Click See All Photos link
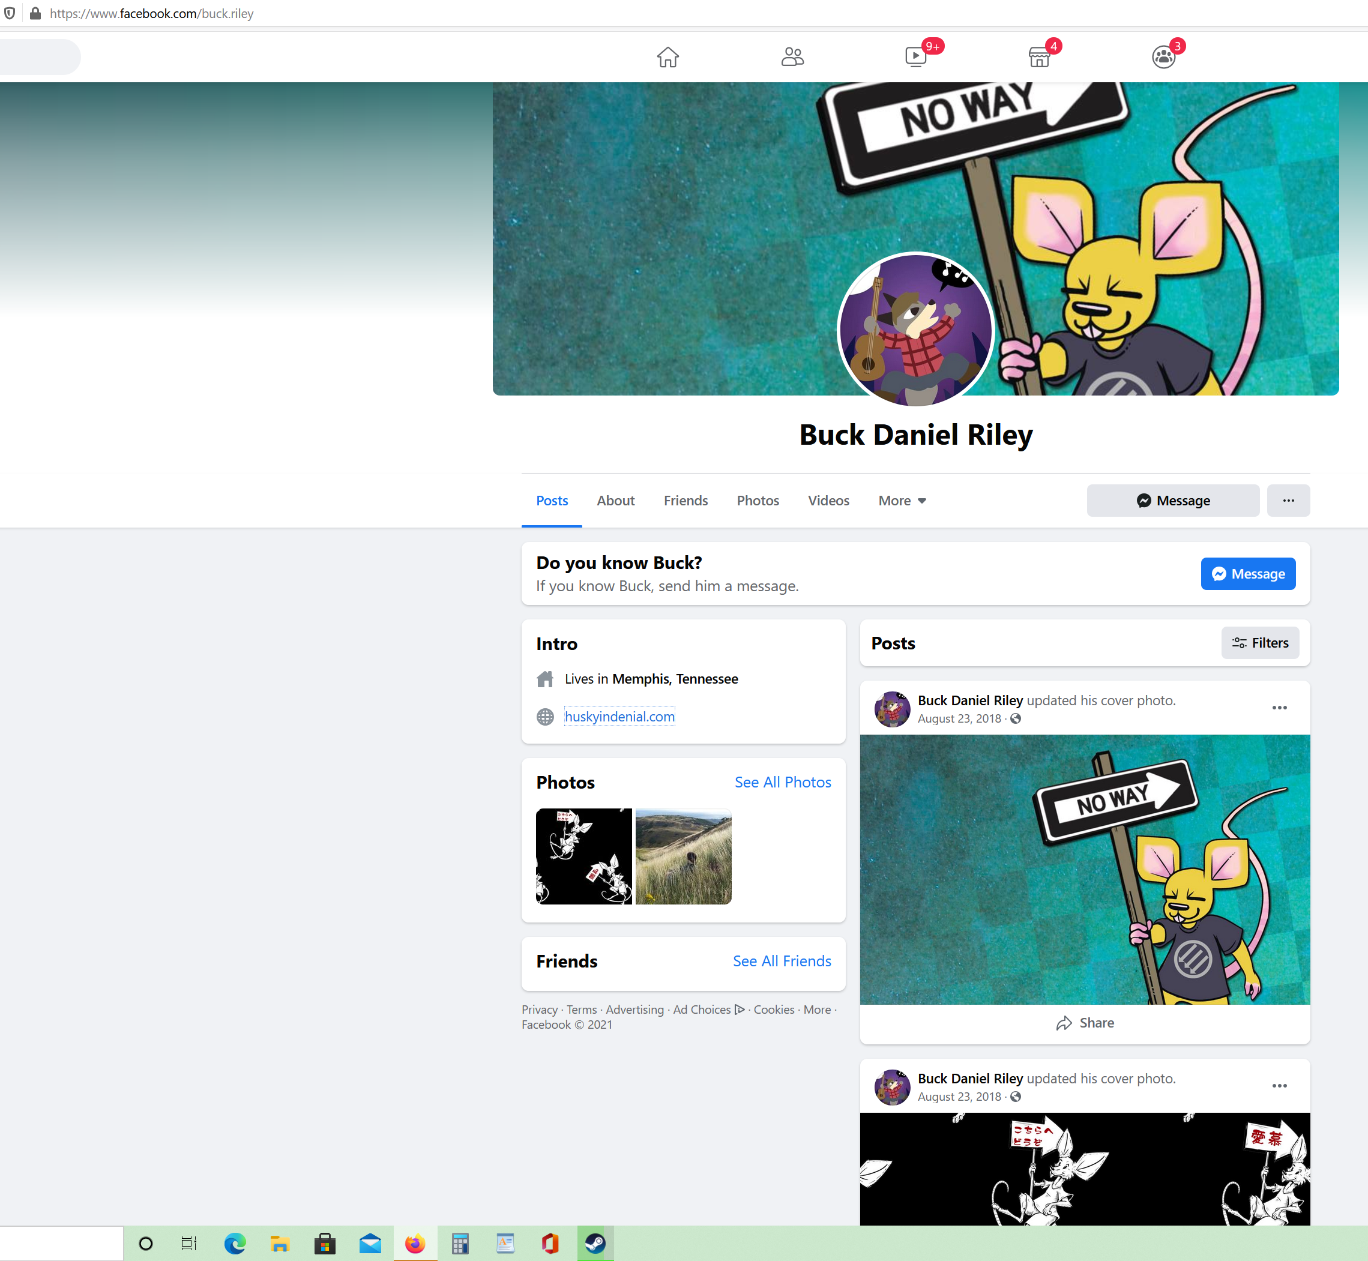Image resolution: width=1368 pixels, height=1261 pixels. coord(783,782)
